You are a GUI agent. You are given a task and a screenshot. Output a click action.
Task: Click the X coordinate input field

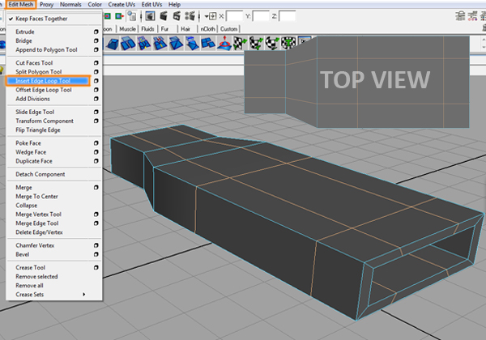[234, 16]
